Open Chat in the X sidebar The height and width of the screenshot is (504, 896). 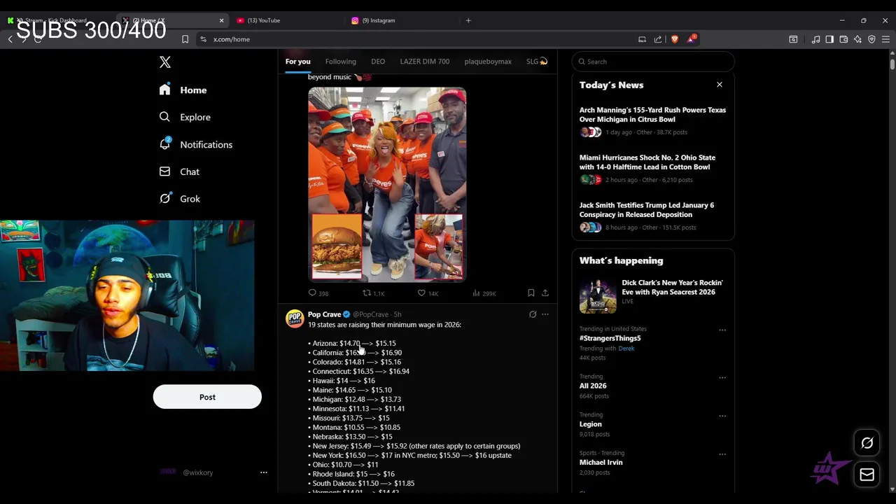179,171
